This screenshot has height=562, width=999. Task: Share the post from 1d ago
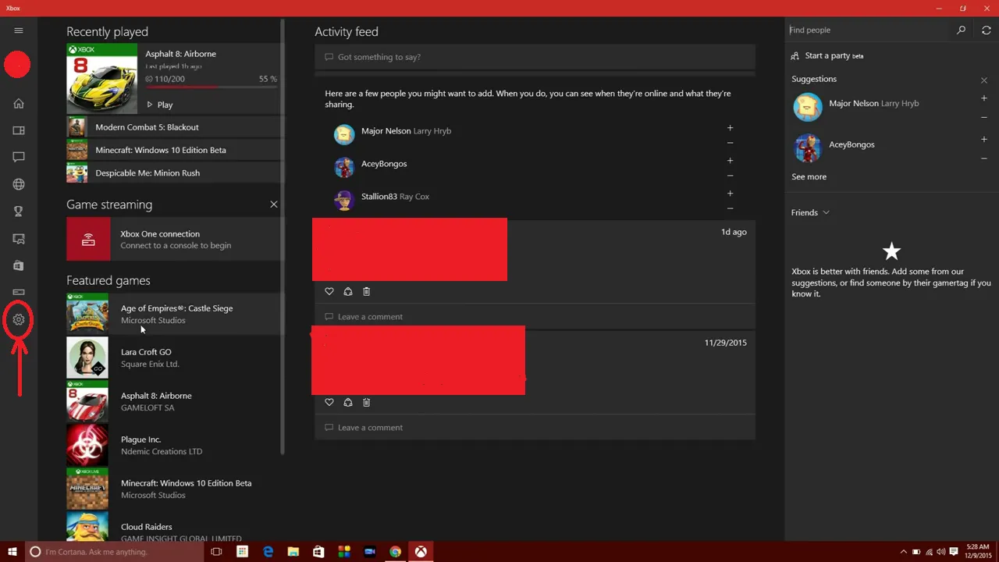348,291
